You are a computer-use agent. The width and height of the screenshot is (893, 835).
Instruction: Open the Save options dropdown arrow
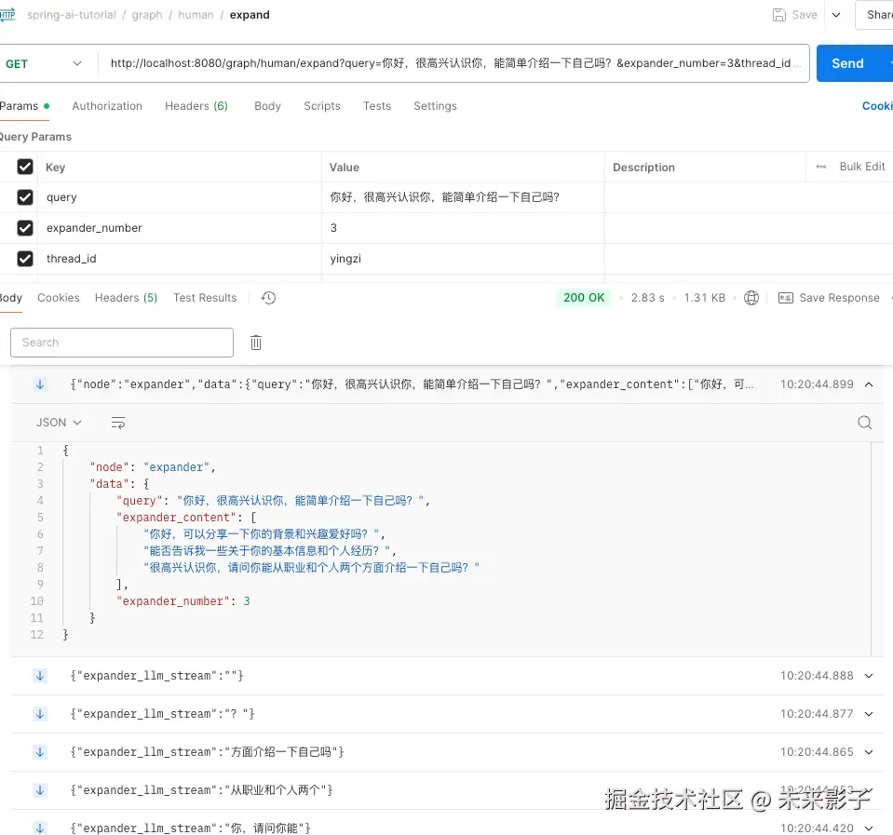(x=835, y=15)
